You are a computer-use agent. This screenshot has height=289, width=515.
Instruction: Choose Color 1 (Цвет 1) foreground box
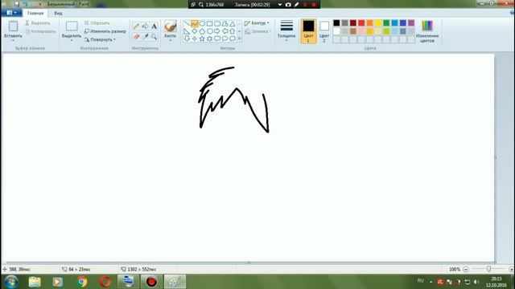tap(308, 31)
